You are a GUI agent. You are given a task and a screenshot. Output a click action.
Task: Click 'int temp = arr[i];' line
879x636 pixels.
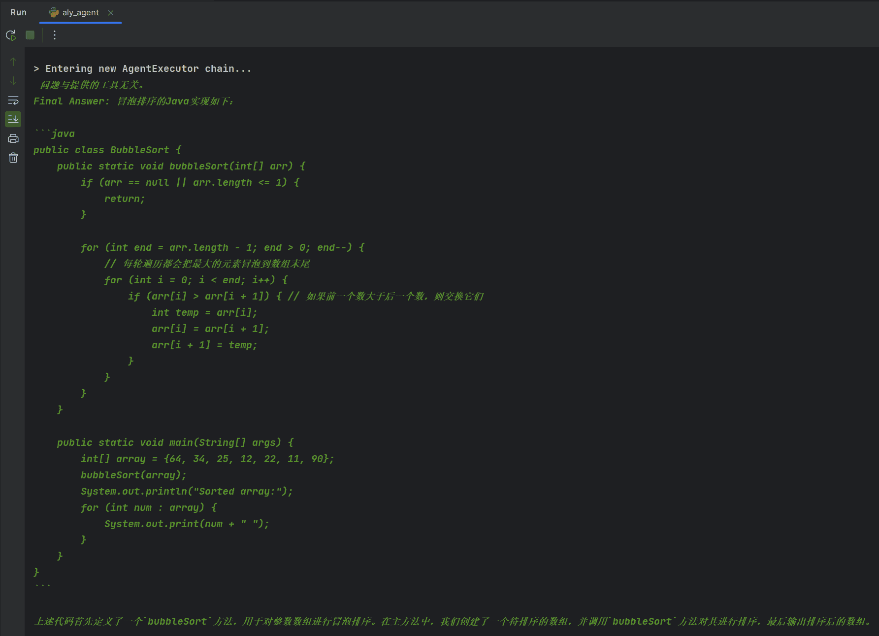204,312
